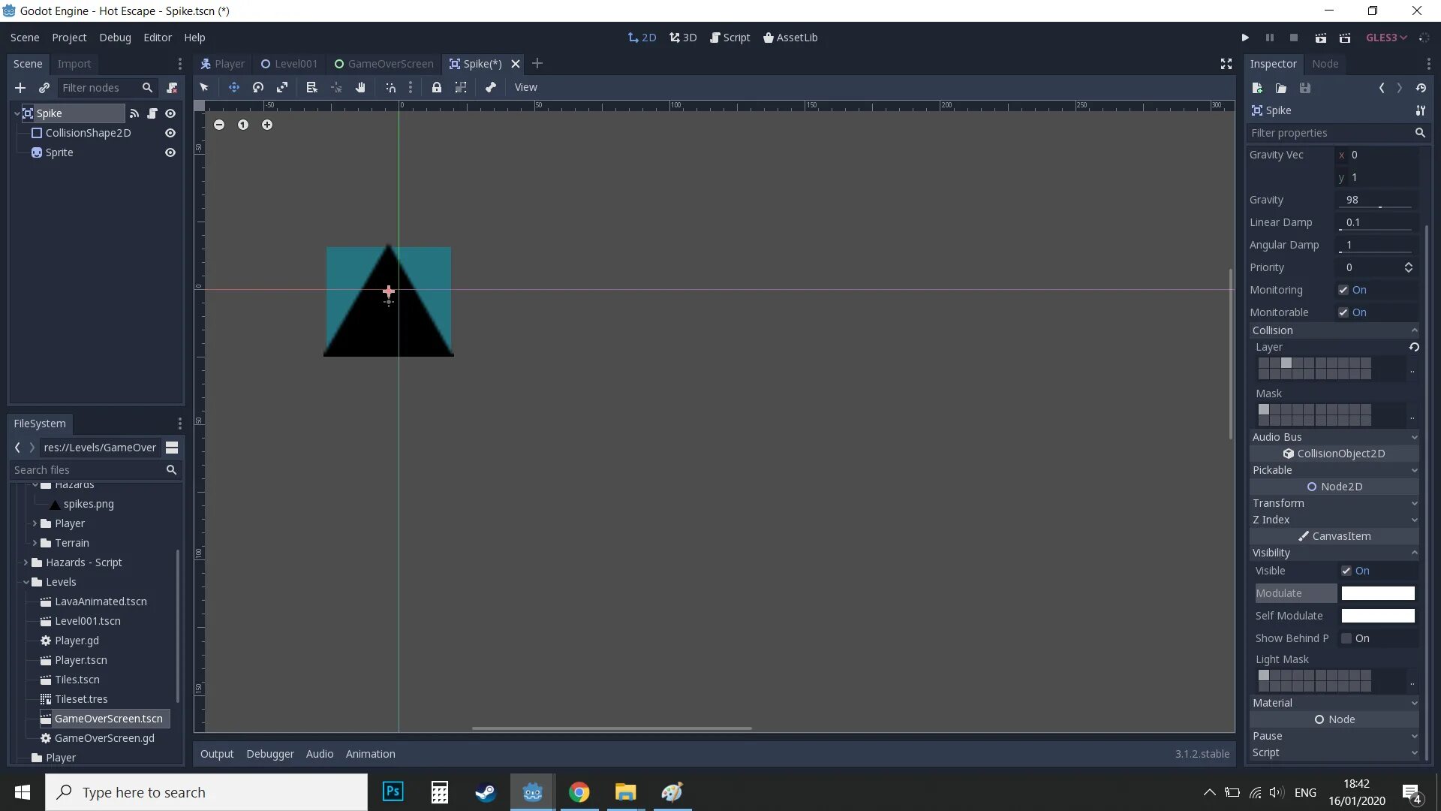Select the Select Mode arrow tool
This screenshot has width=1441, height=811.
click(204, 87)
